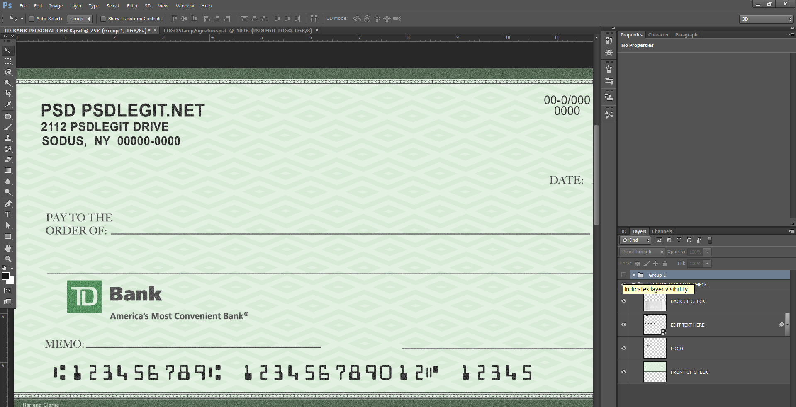This screenshot has width=796, height=407.
Task: Click Align Left Edges icon in options bar
Action: point(207,19)
